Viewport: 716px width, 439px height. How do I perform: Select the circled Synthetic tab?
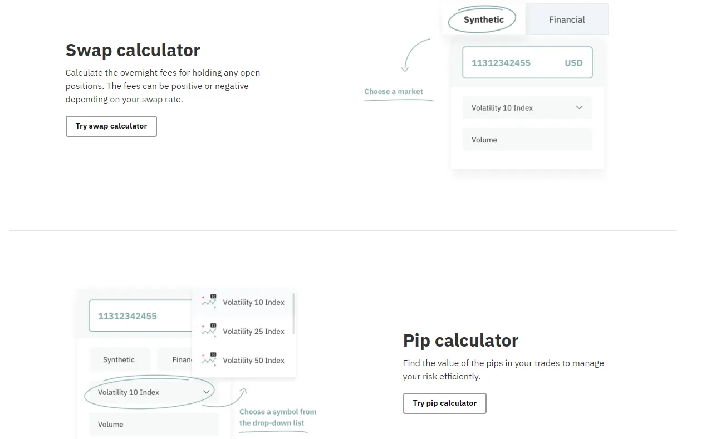[483, 19]
